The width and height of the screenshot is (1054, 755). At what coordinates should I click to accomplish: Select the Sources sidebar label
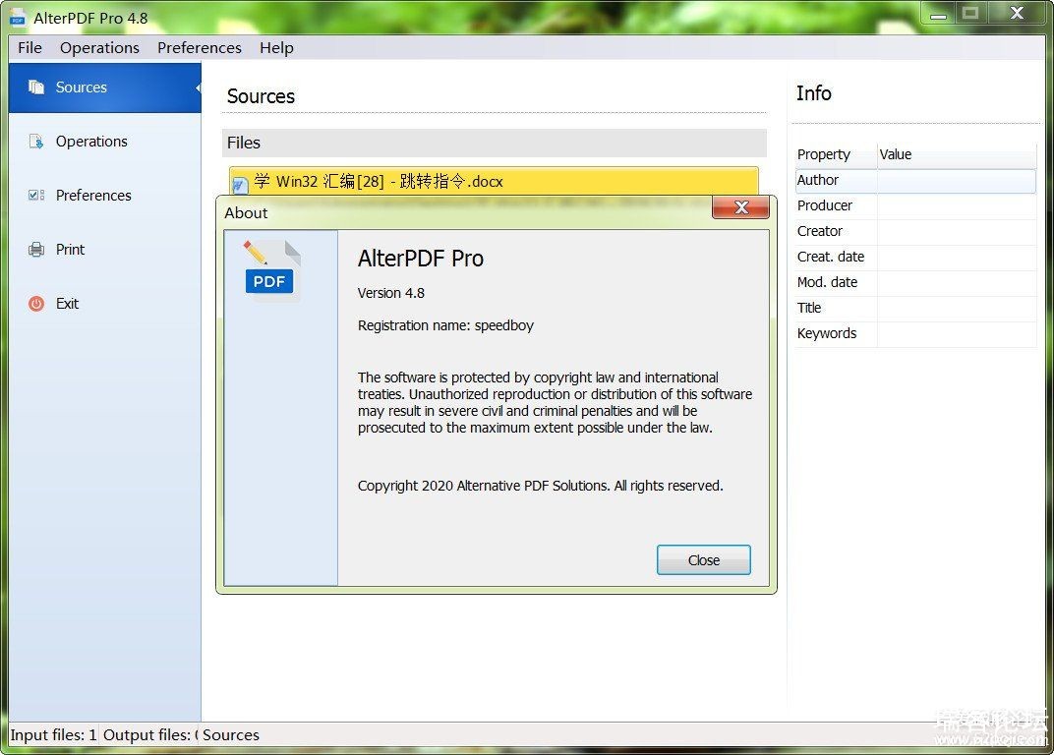[x=82, y=87]
